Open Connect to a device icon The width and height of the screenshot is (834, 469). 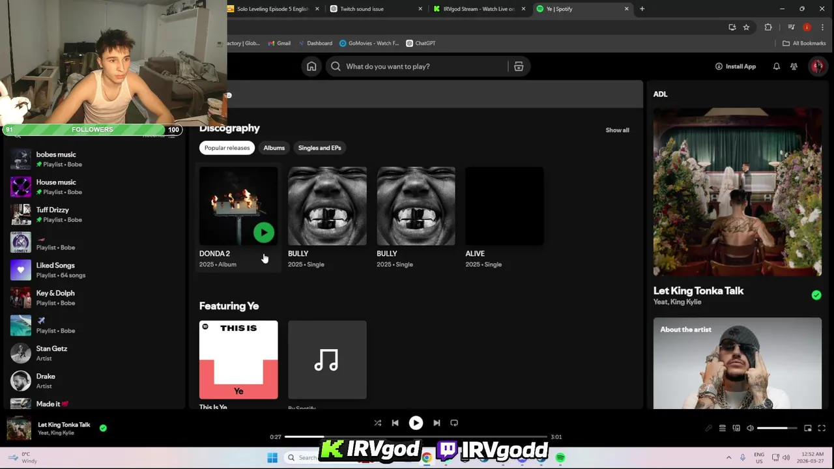tap(736, 428)
